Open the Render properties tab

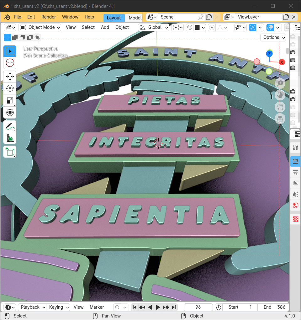(x=295, y=162)
